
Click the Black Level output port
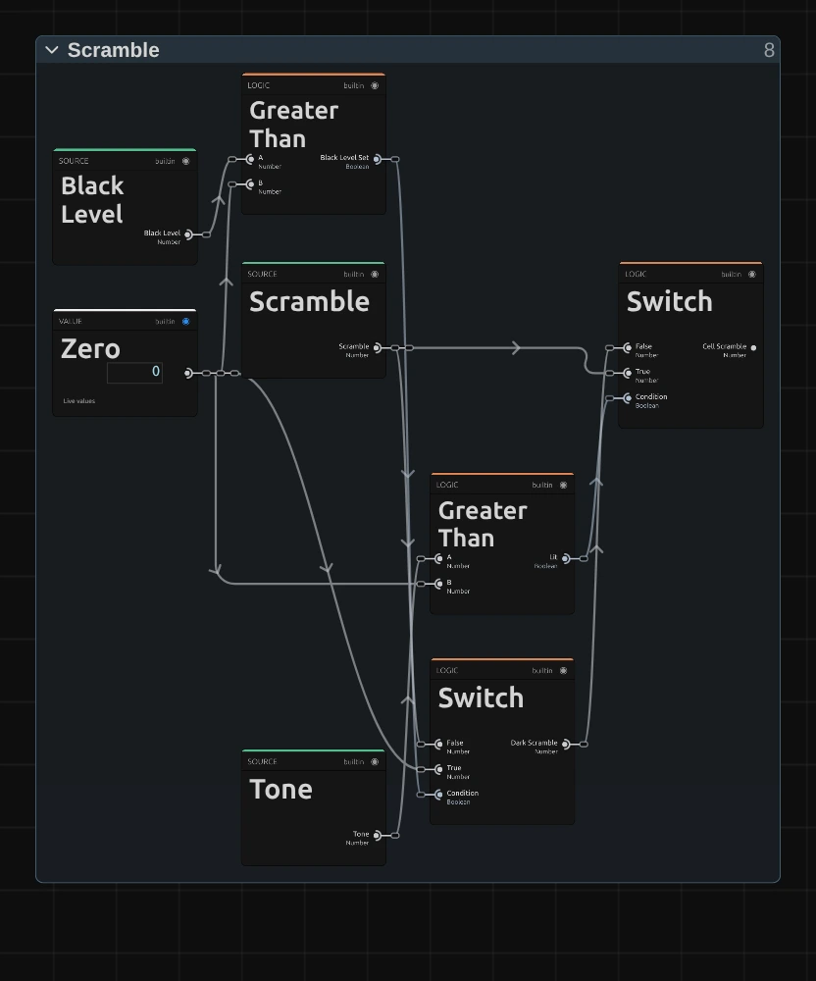pyautogui.click(x=188, y=234)
